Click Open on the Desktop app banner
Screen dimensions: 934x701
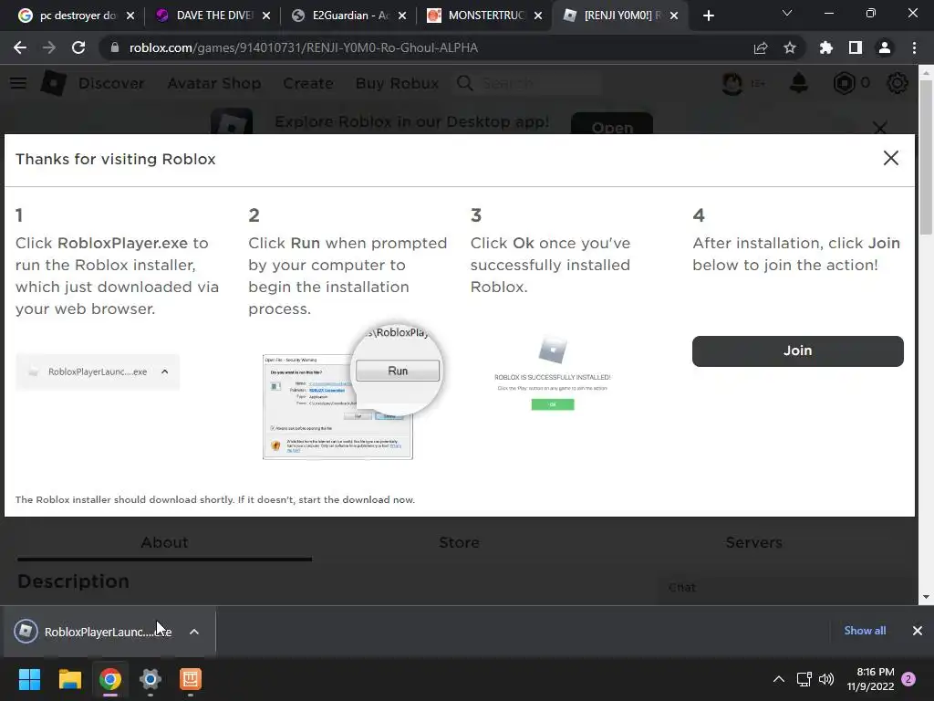tap(612, 124)
